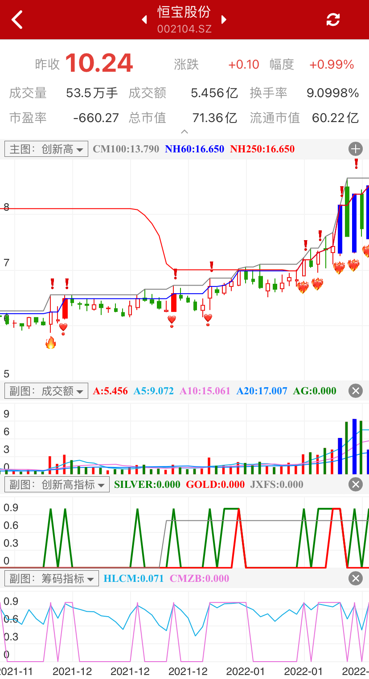This screenshot has height=679, width=369.
Task: Tap the fire marker on candlestick chart
Action: (51, 343)
